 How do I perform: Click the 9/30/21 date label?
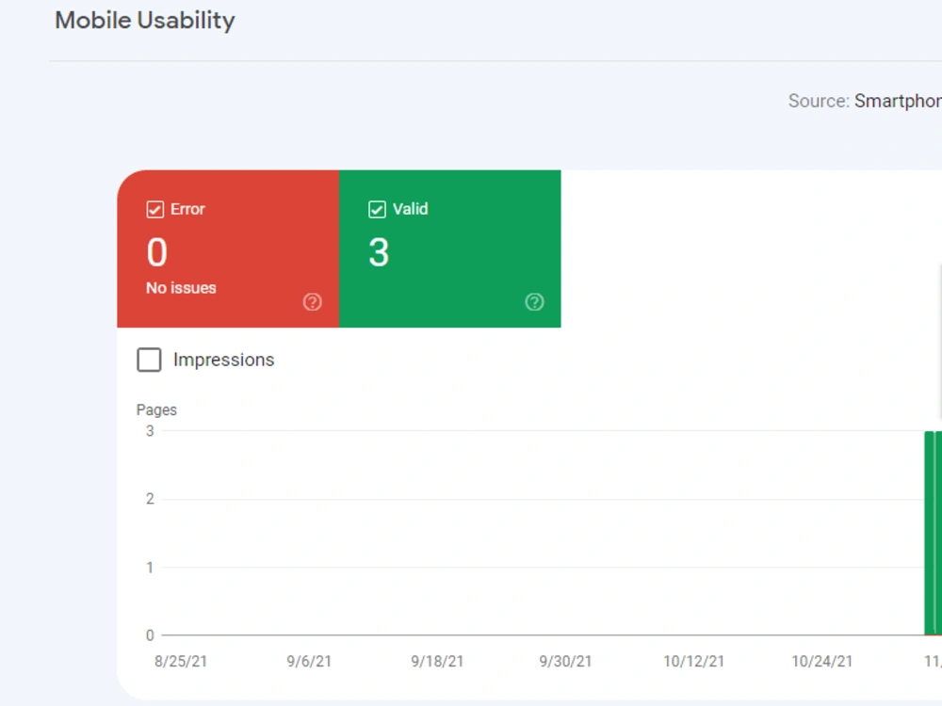point(565,662)
